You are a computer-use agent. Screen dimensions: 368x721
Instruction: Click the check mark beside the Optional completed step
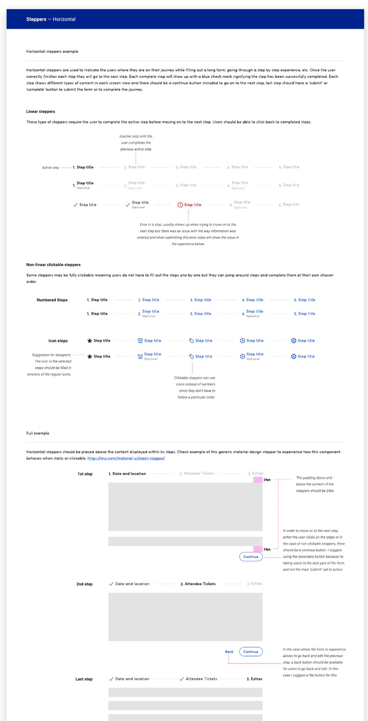[128, 204]
